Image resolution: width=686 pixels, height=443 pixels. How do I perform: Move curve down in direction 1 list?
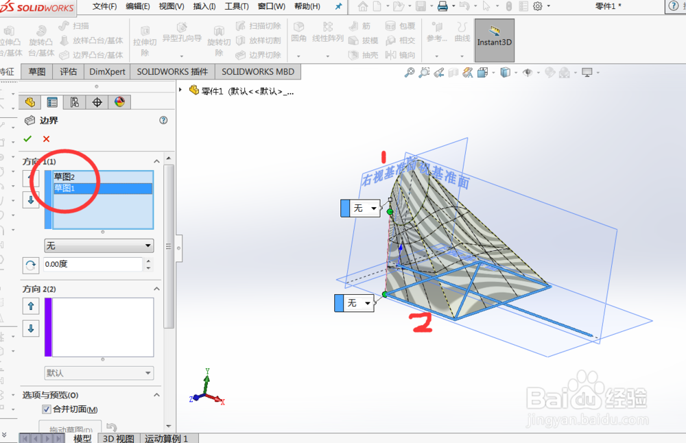31,200
